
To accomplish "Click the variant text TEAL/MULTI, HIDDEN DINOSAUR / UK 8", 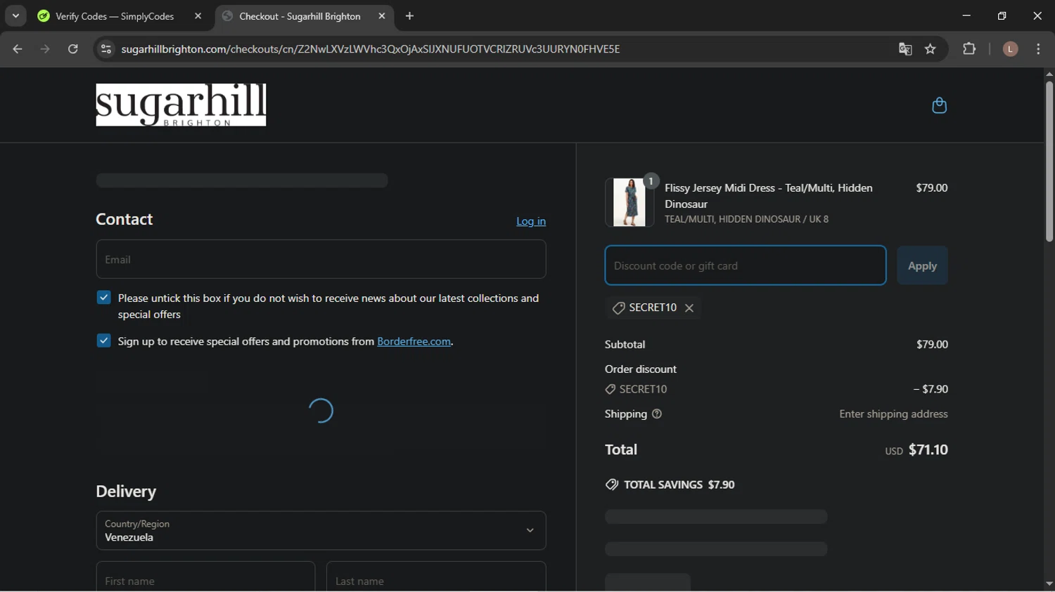I will coord(746,219).
